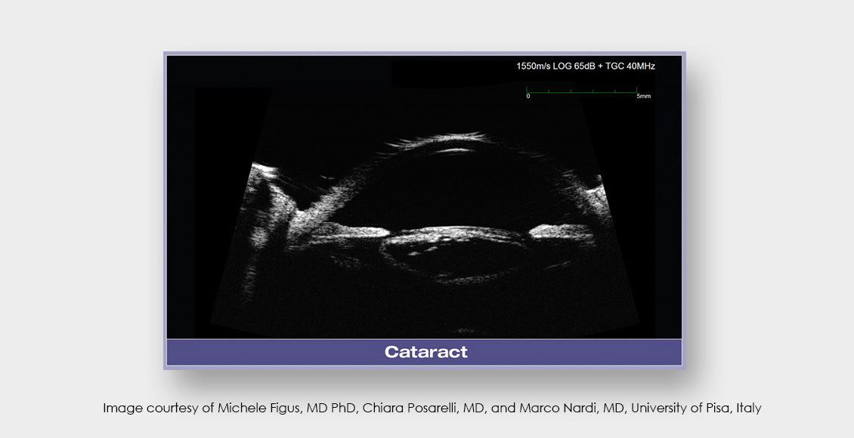
Task: Select the 0 mark on the scale
Action: point(529,96)
